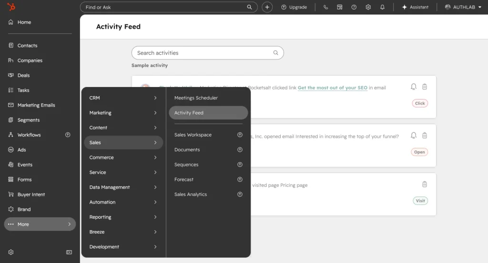Click the Brand sidebar icon
The width and height of the screenshot is (488, 263).
click(11, 209)
